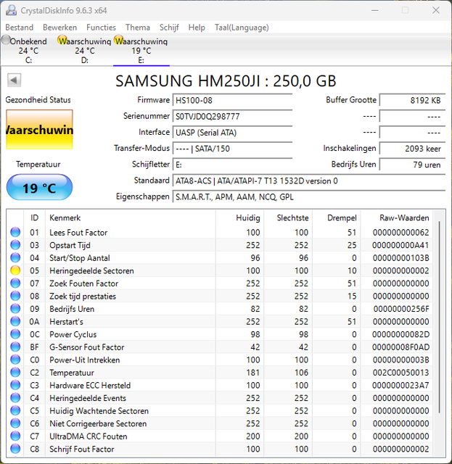The height and width of the screenshot is (464, 452).
Task: Click yellow warning orb for Heringedeelde Sectoren
Action: point(15,270)
